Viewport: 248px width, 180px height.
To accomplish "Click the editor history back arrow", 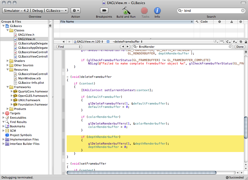I will pyautogui.click(x=64, y=42).
